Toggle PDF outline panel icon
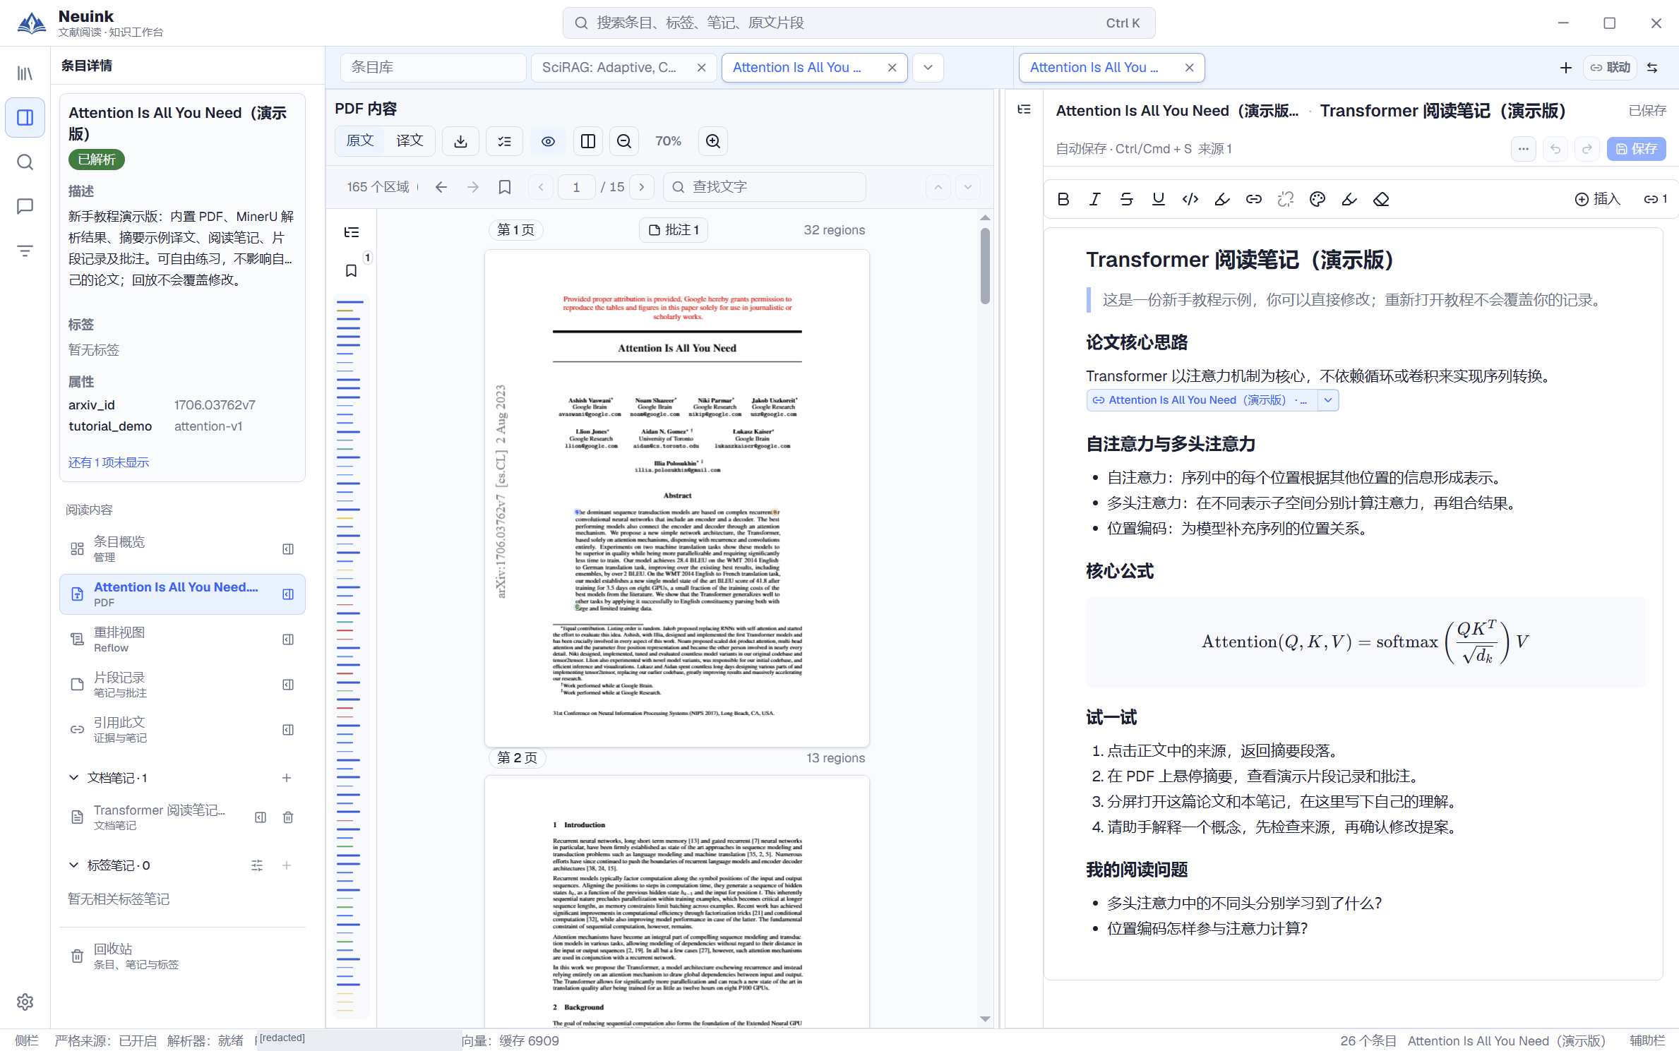Viewport: 1679px width, 1051px height. coord(352,232)
